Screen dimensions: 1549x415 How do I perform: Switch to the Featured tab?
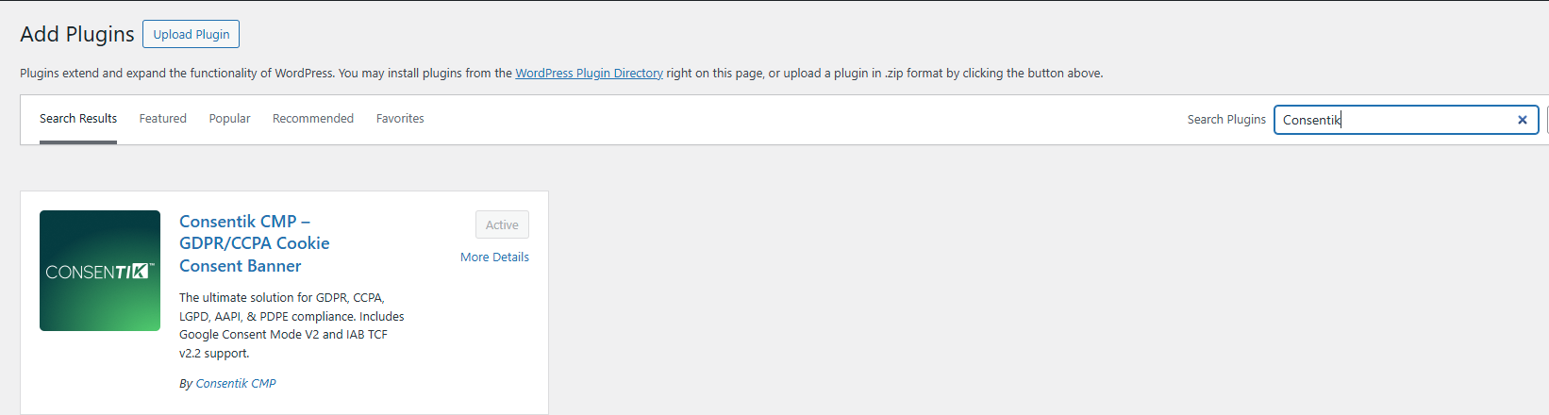pos(163,119)
